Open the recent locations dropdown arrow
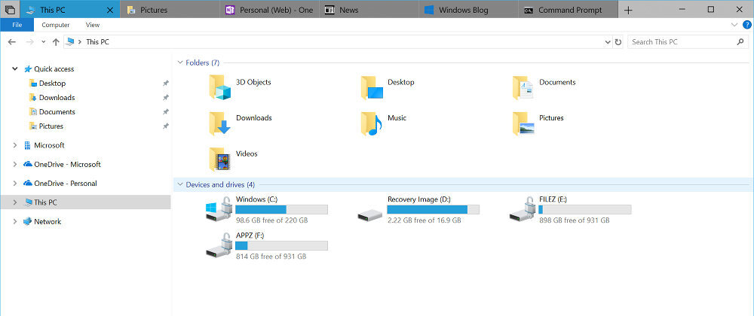 43,42
